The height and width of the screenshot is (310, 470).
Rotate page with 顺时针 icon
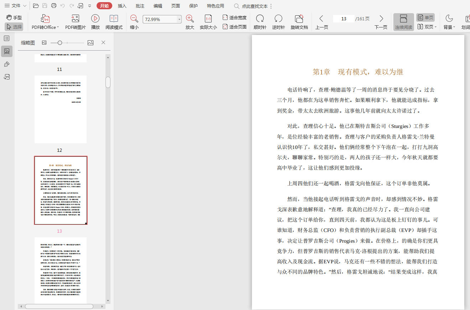click(260, 19)
